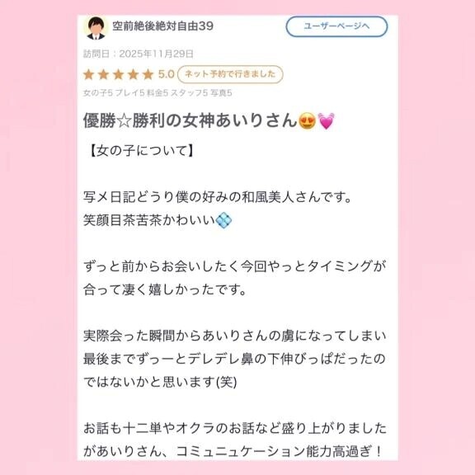
Task: Click the sub-ratings line 女の子5 プレイ5
Action: (x=158, y=93)
